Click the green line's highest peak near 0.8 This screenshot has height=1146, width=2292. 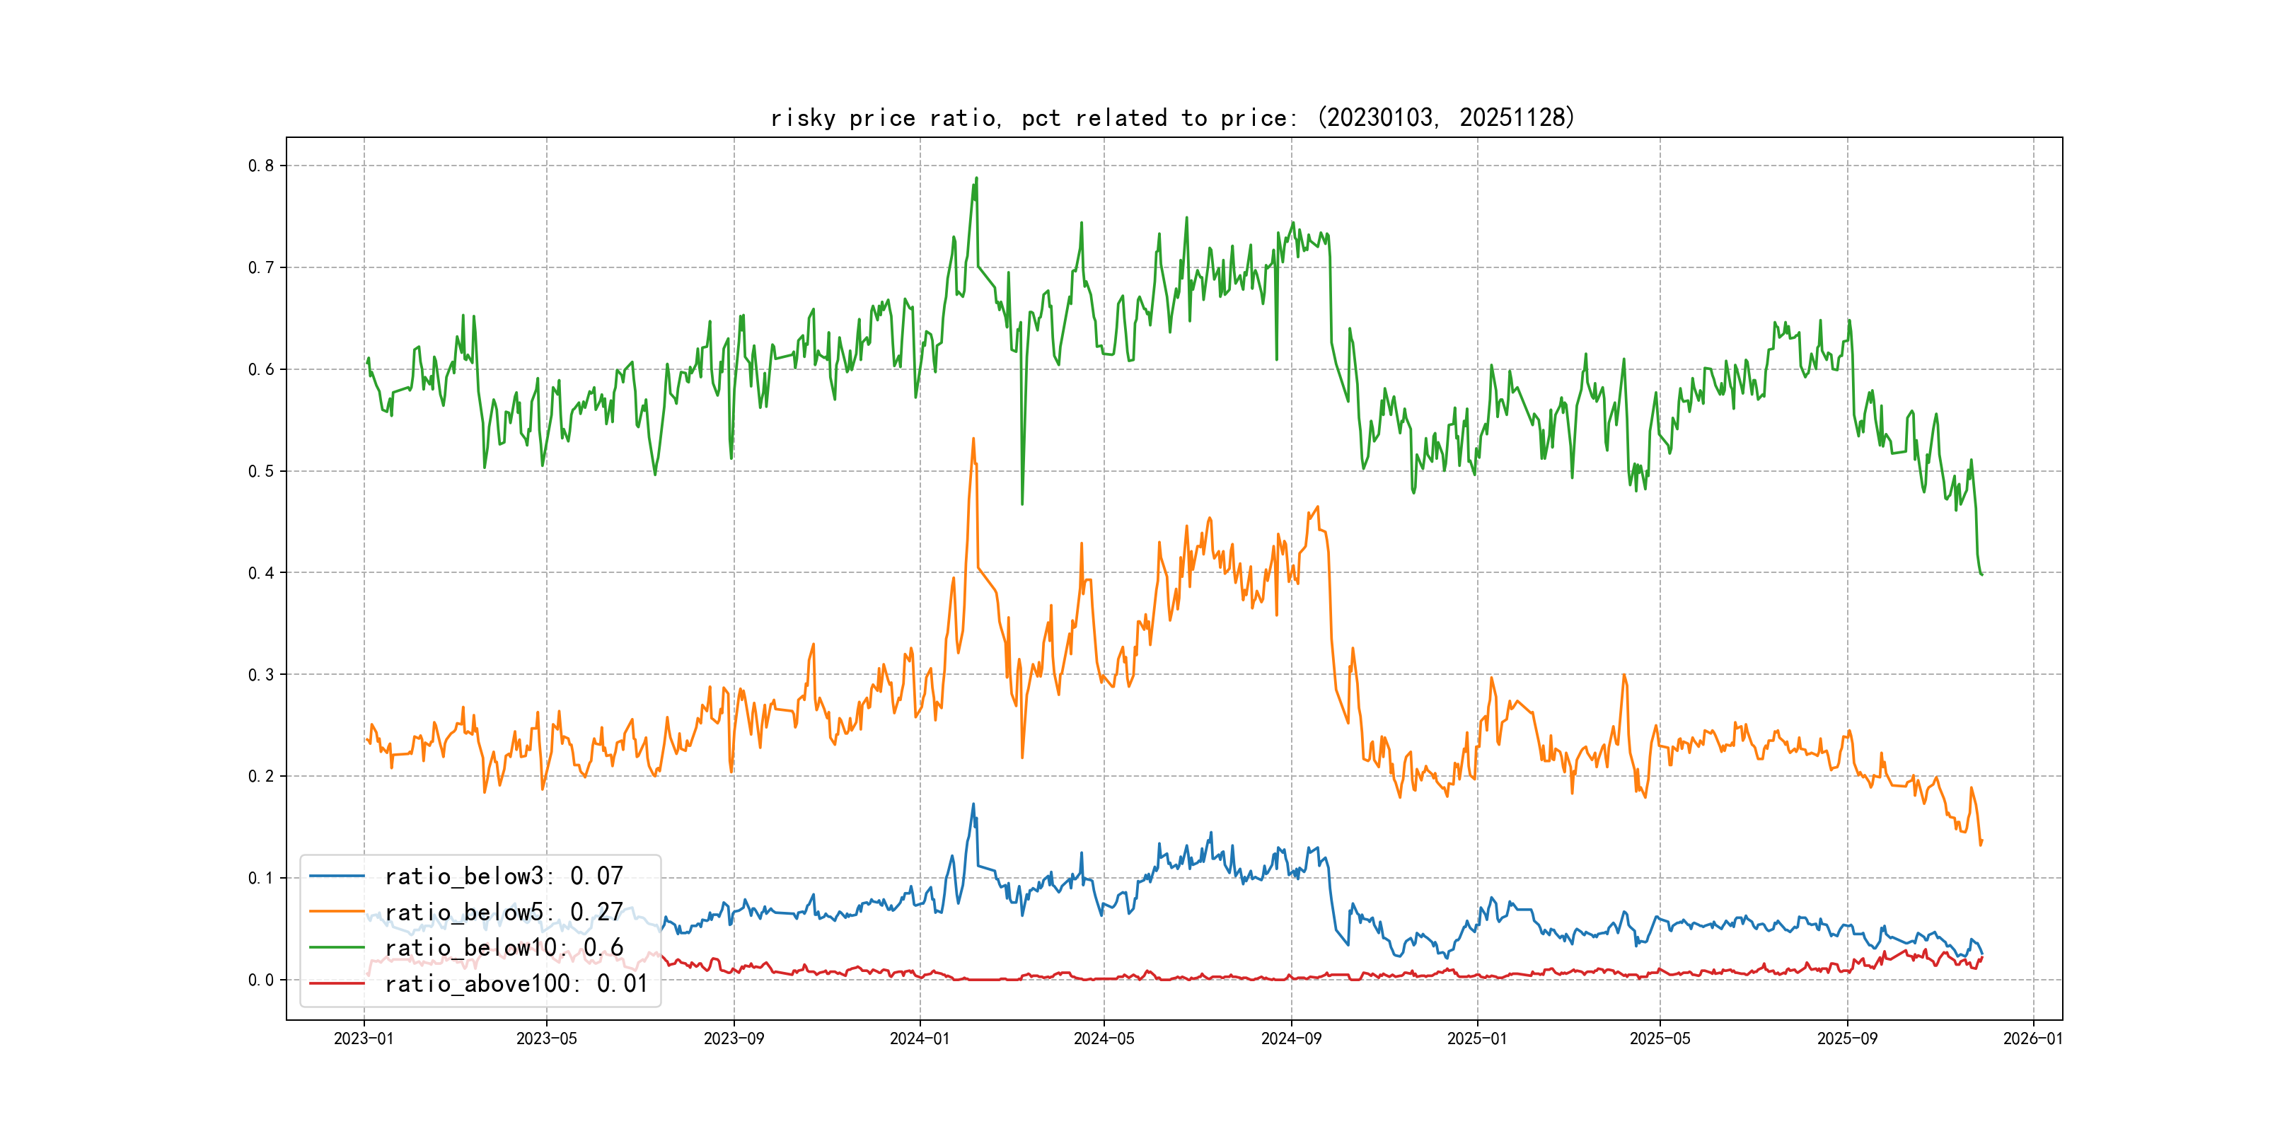tap(976, 178)
